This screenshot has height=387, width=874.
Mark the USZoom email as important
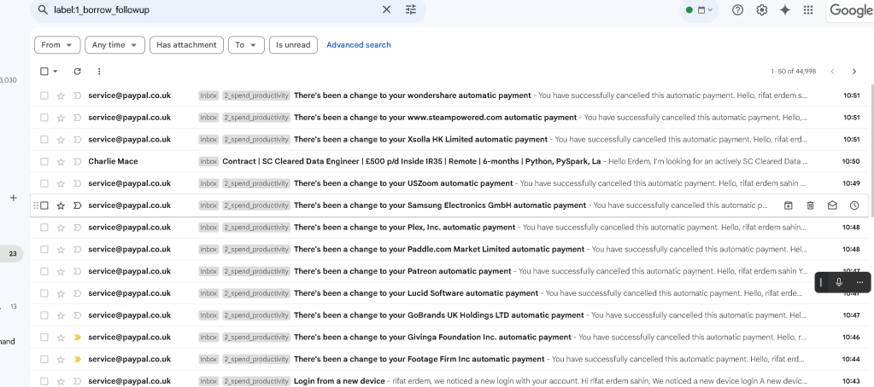78,183
